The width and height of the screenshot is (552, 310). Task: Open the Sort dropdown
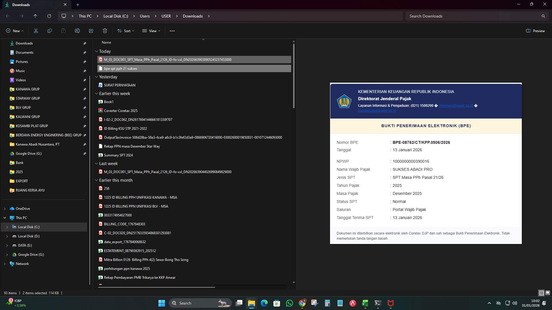click(x=126, y=31)
